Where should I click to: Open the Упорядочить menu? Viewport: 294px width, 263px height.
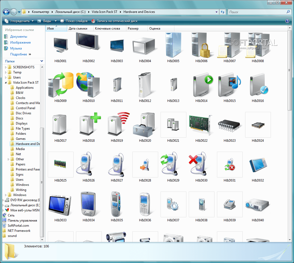click(x=19, y=21)
